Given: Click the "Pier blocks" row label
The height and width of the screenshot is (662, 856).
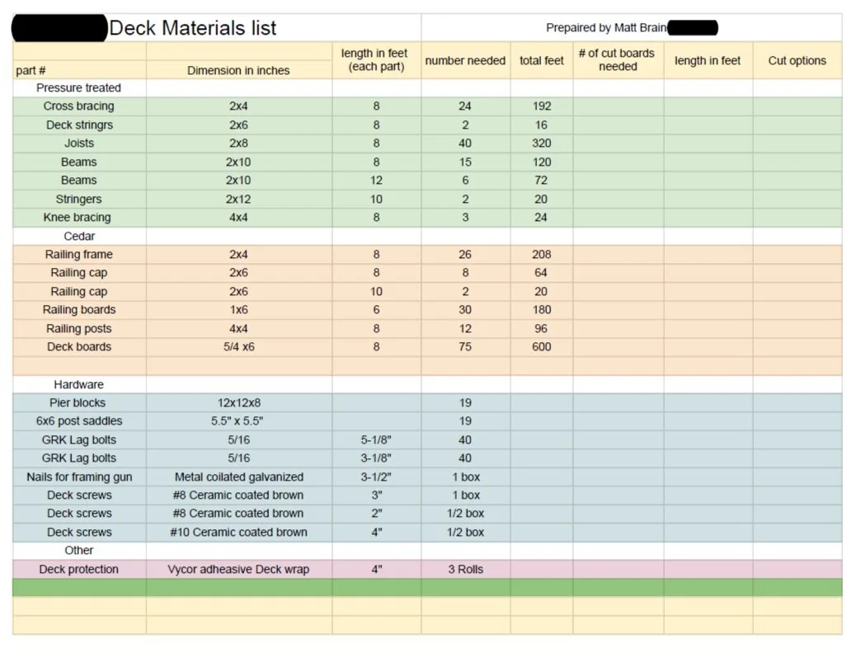Looking at the screenshot, I should [x=78, y=403].
